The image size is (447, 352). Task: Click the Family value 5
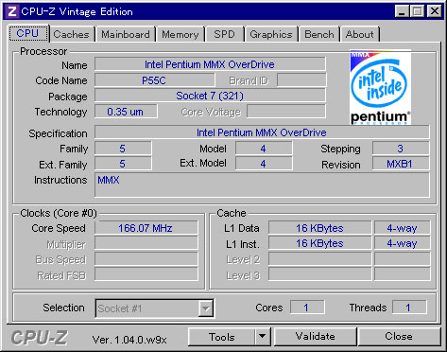pos(123,149)
